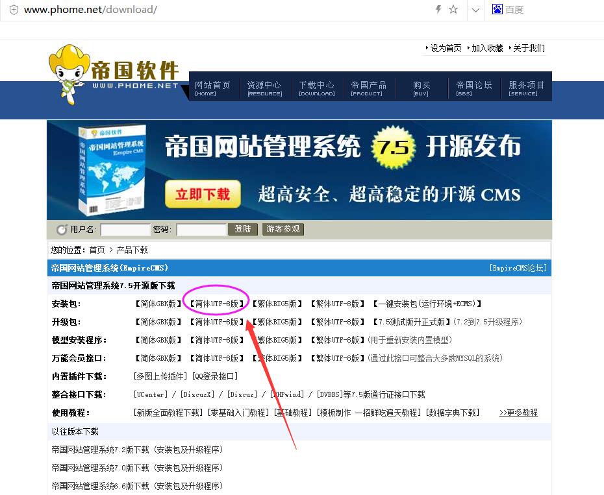Click the Baidu paw search engine icon
The width and height of the screenshot is (604, 495).
click(x=497, y=9)
